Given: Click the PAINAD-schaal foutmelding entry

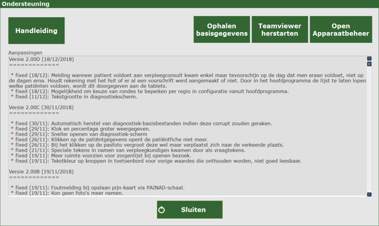Looking at the screenshot, I should [113, 188].
